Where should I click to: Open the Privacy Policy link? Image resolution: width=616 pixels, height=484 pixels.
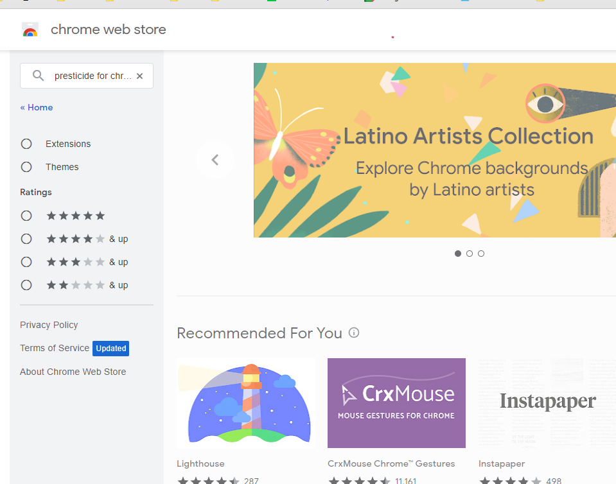pos(49,325)
